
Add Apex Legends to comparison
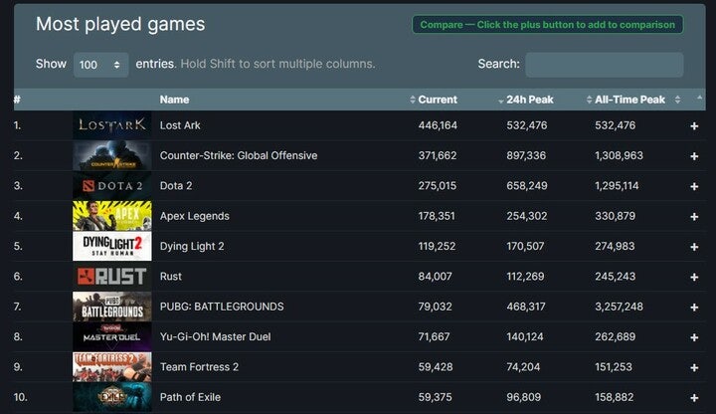[x=694, y=216]
